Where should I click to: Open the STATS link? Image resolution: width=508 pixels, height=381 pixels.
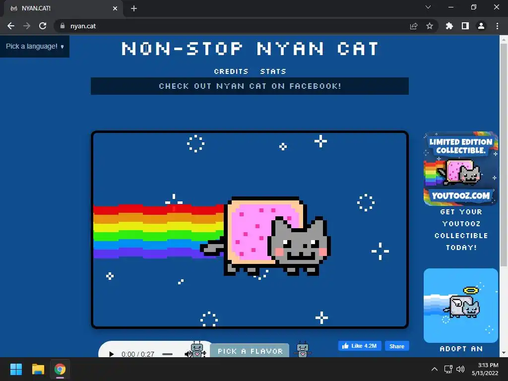[x=273, y=71]
